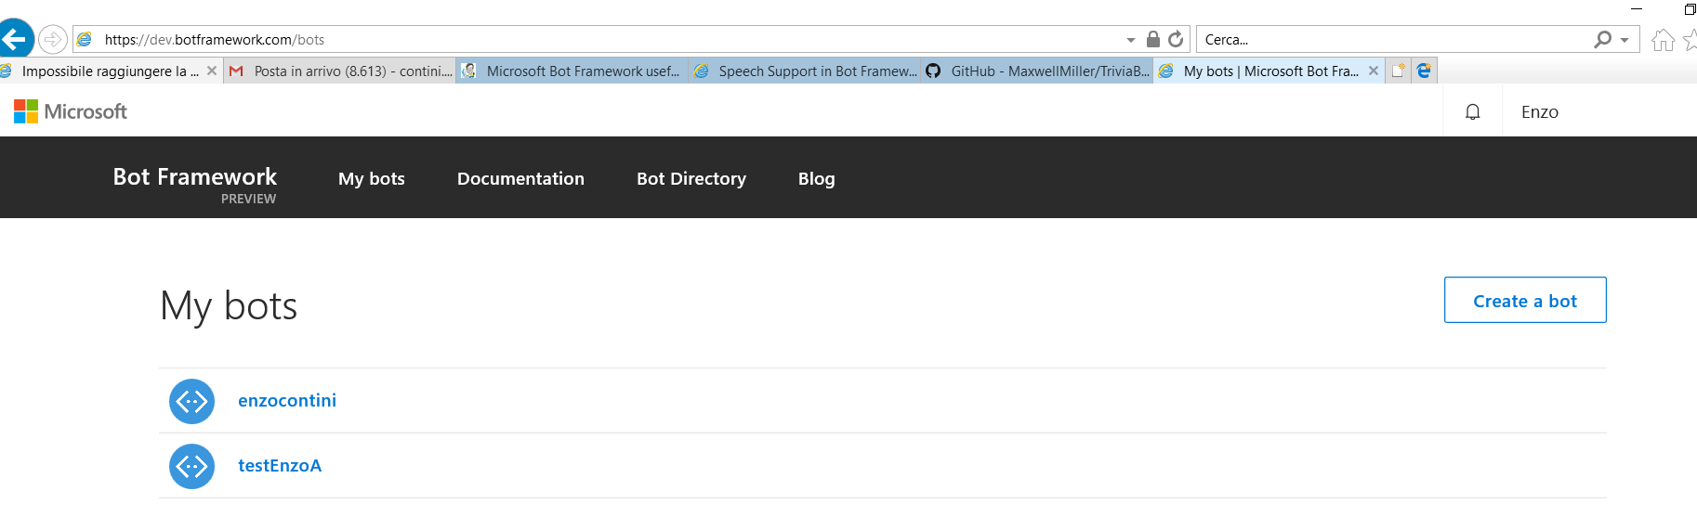Viewport: 1697px width, 530px height.
Task: Expand the search provider dropdown arrow
Action: point(1625,40)
